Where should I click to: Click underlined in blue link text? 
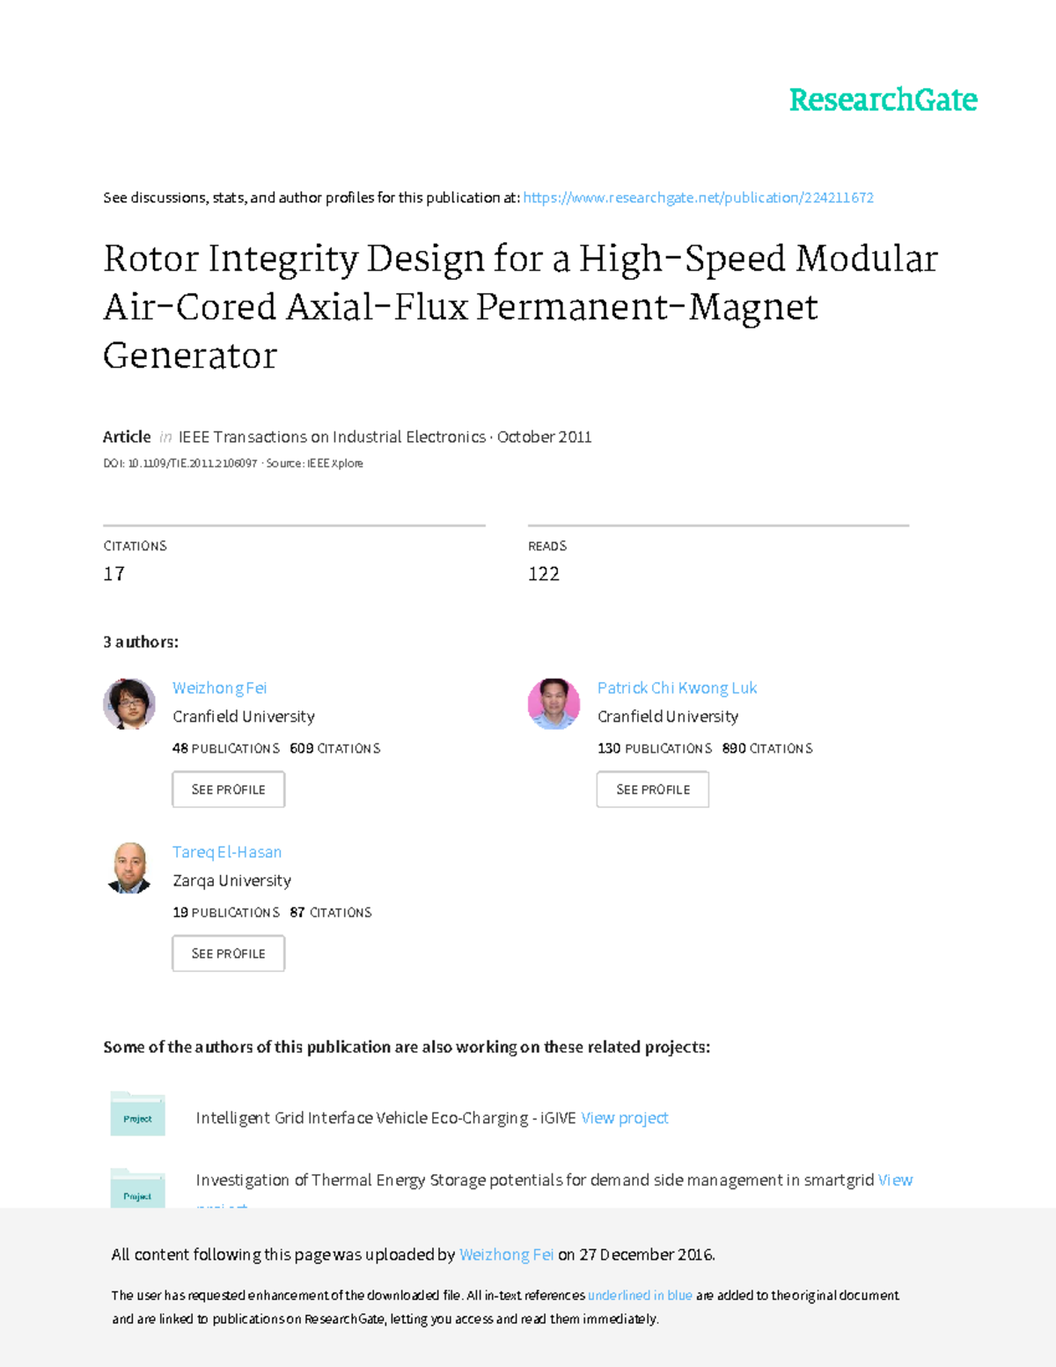coord(642,1295)
